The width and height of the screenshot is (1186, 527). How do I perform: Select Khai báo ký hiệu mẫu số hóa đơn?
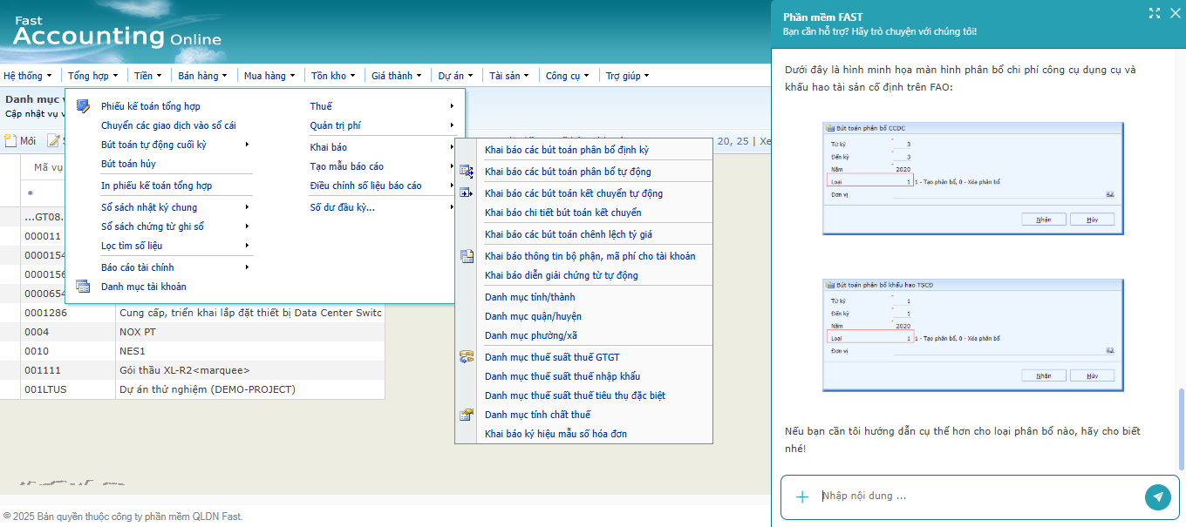click(556, 434)
